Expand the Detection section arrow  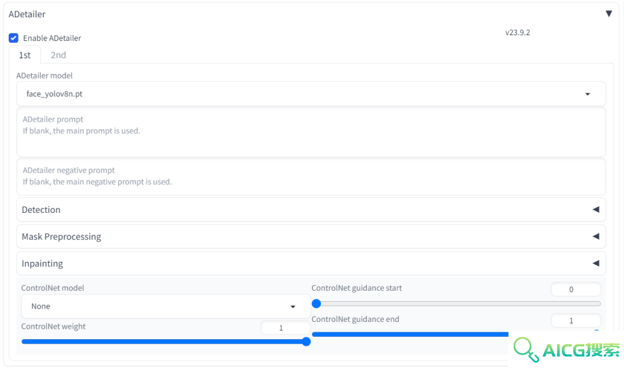pyautogui.click(x=596, y=209)
